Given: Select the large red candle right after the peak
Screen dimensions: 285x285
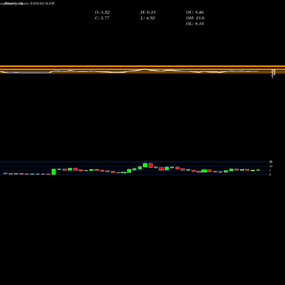Looking at the screenshot, I should pos(150,165).
